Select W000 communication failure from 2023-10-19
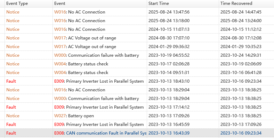The height and width of the screenshot is (138, 274). point(137,55)
